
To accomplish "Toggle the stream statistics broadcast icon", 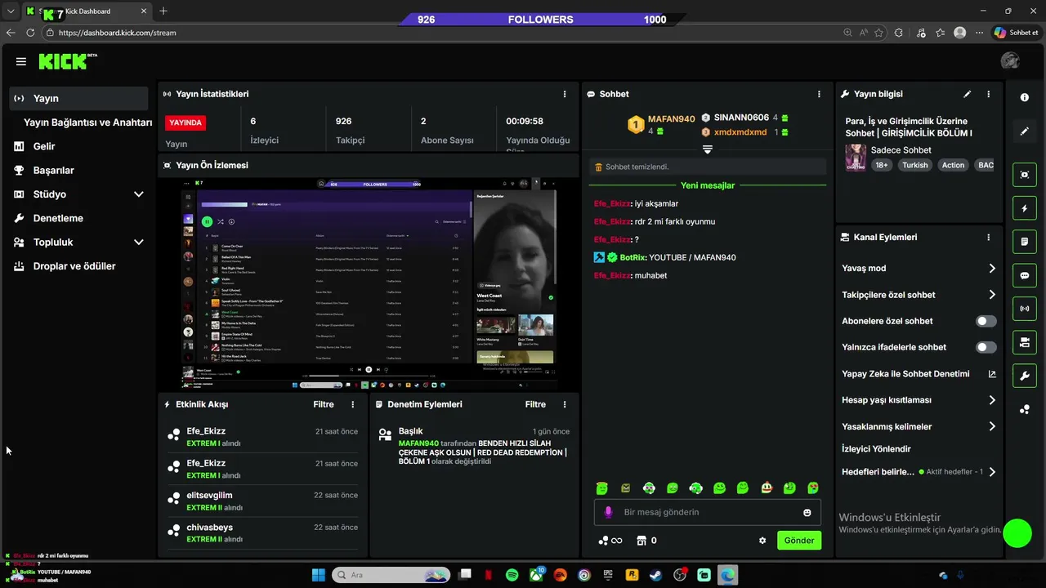I will pyautogui.click(x=1025, y=309).
